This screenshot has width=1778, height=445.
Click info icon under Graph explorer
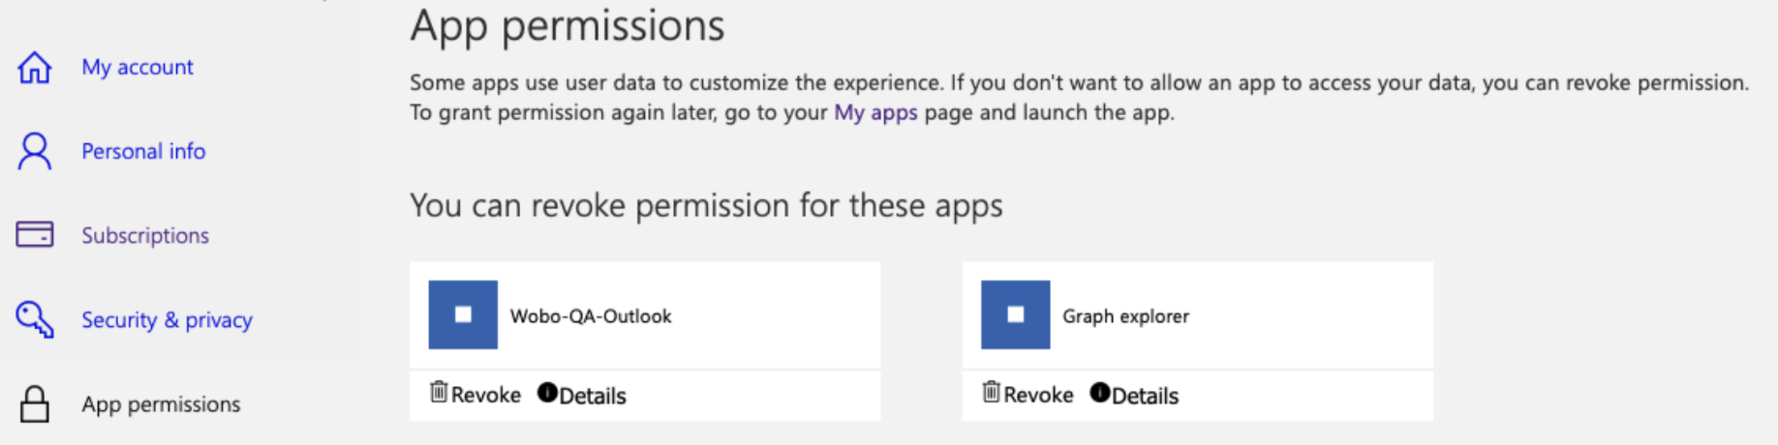(x=1100, y=392)
